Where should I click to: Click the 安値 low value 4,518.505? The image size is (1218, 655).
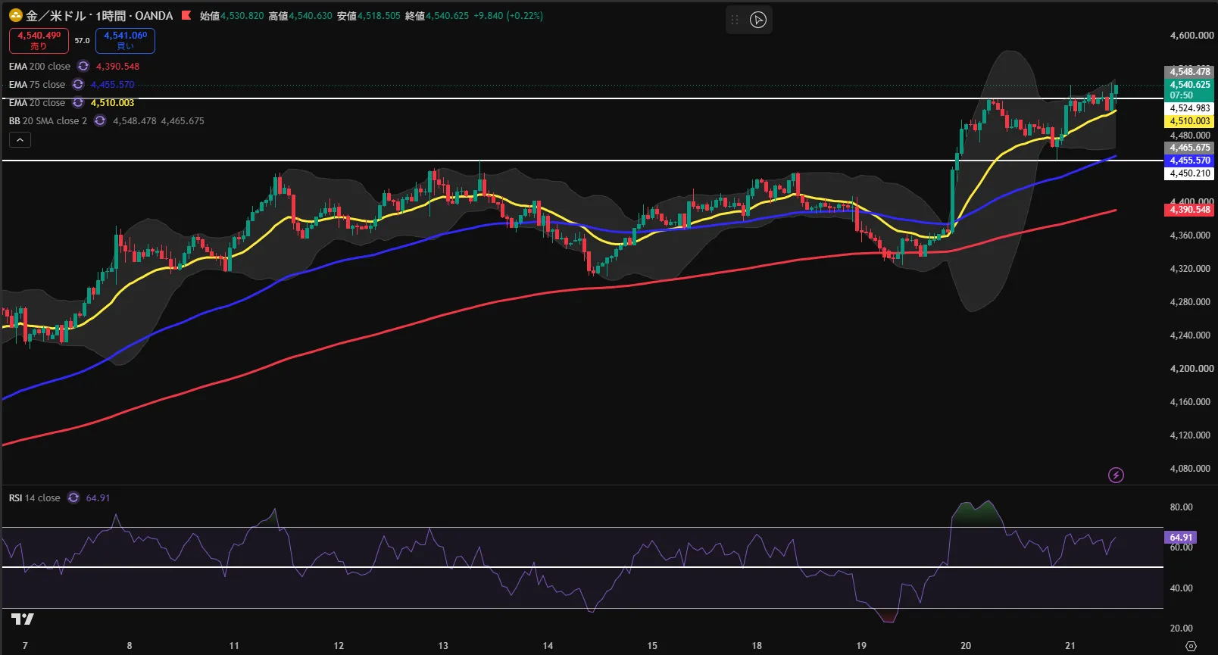coord(379,16)
